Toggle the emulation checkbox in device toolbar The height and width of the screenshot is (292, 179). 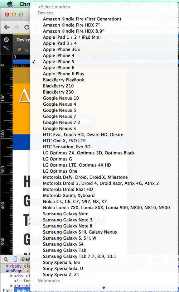(x=19, y=49)
